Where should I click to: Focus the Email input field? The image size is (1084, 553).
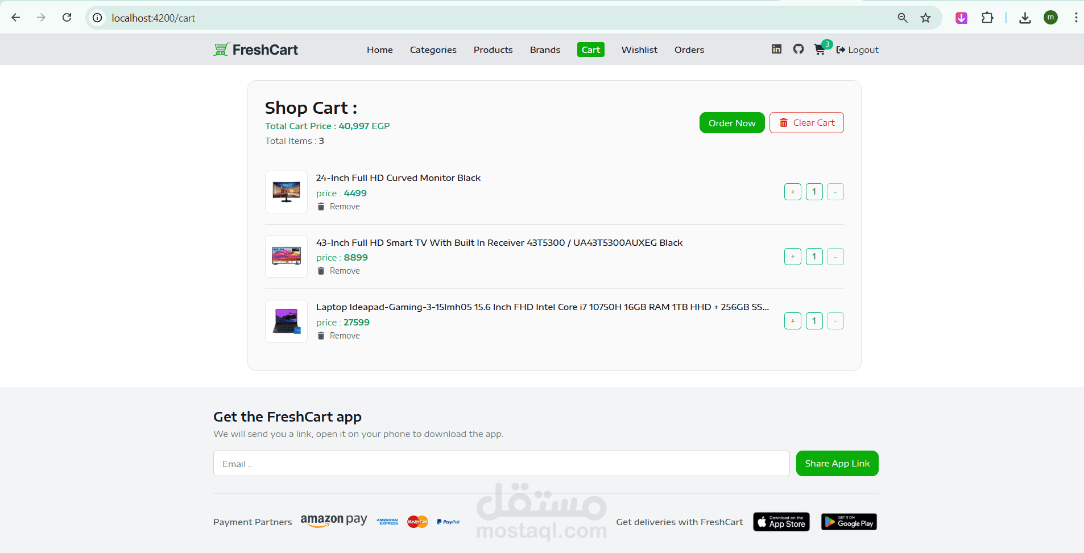click(x=501, y=464)
